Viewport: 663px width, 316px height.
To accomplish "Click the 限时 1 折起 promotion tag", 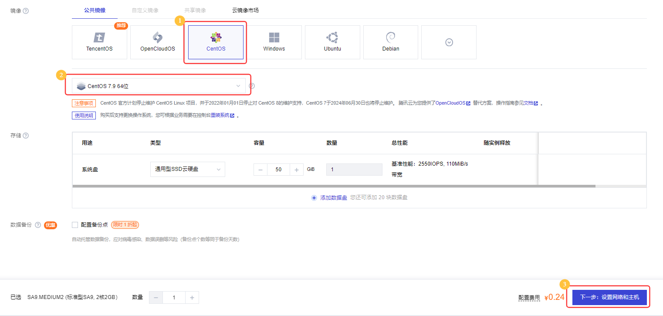I will [125, 225].
